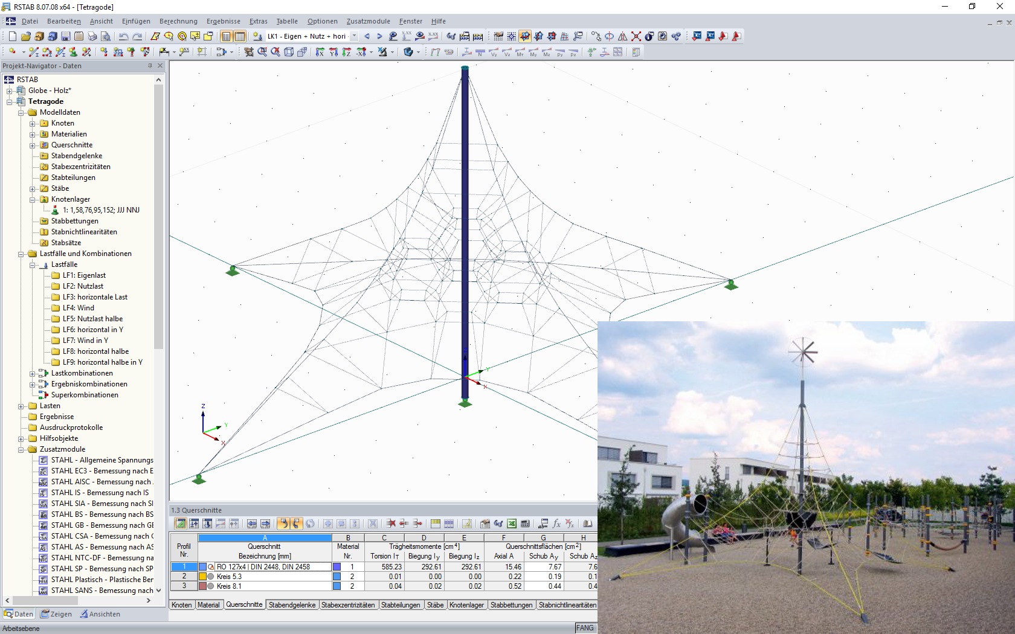Export the Querschnitte table to Excel
The image size is (1015, 634).
511,524
